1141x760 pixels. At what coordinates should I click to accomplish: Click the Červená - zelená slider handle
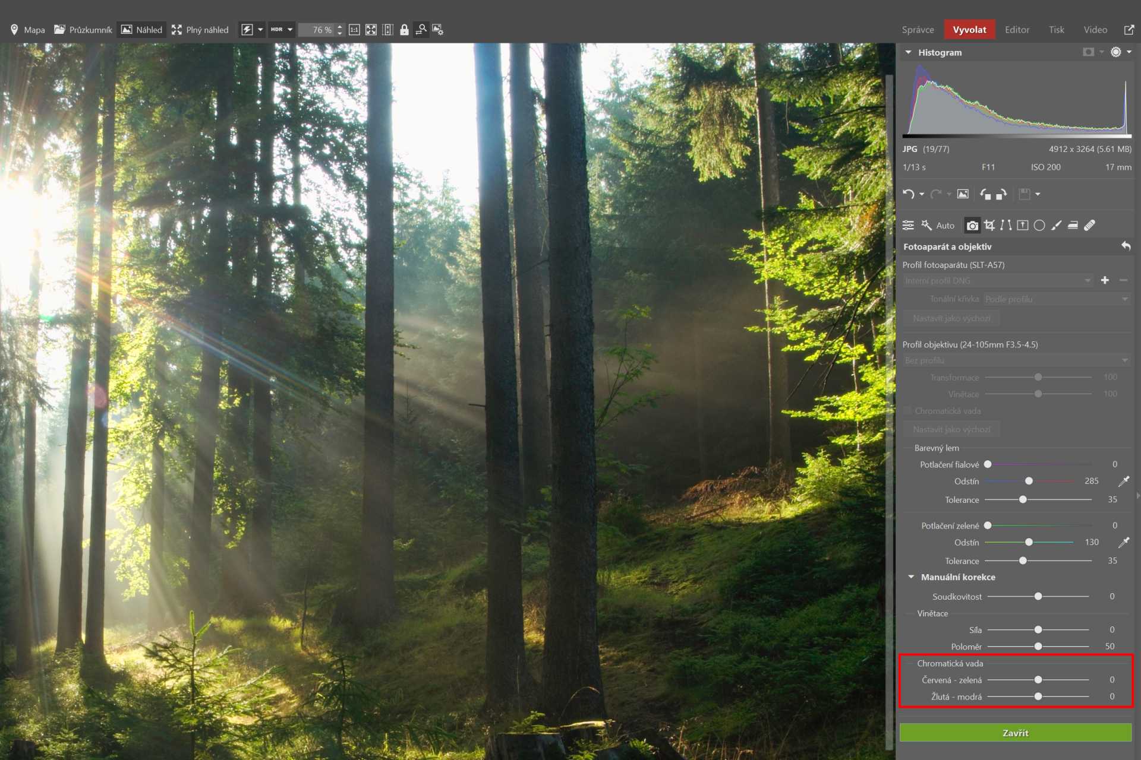1038,680
